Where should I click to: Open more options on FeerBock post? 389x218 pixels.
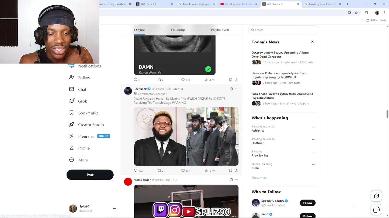coord(237,89)
